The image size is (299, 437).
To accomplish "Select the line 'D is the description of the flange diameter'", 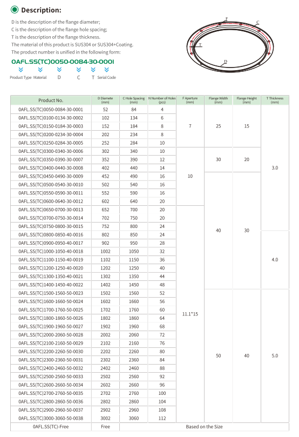I will click(x=56, y=22).
